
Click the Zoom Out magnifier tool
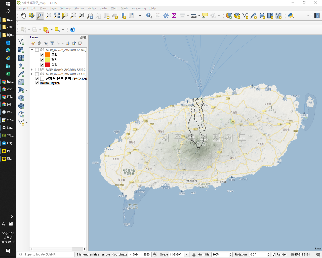[48, 16]
